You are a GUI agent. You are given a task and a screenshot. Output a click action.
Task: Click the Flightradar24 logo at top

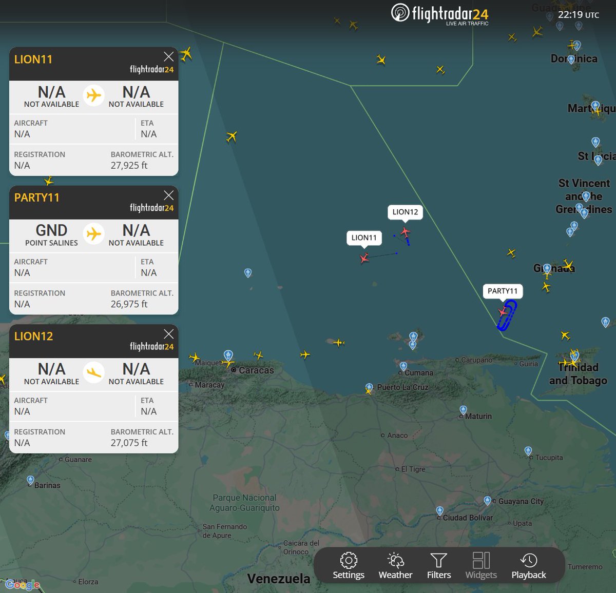tap(440, 14)
